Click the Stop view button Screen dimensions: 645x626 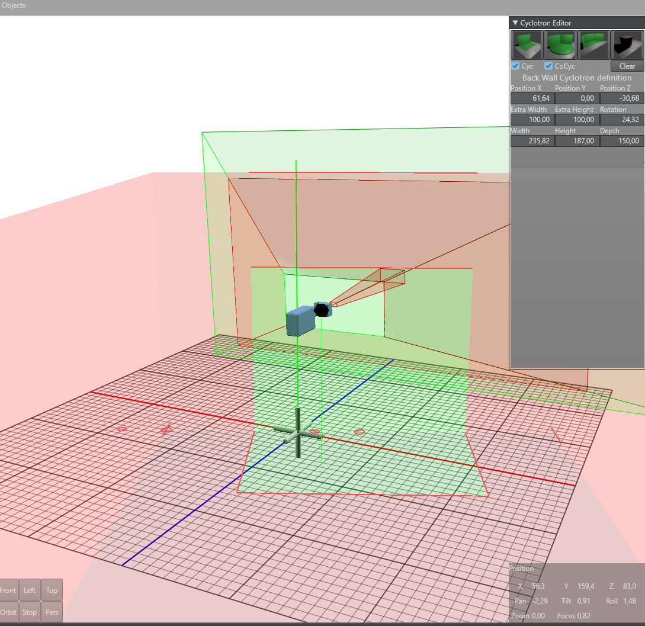[x=30, y=612]
